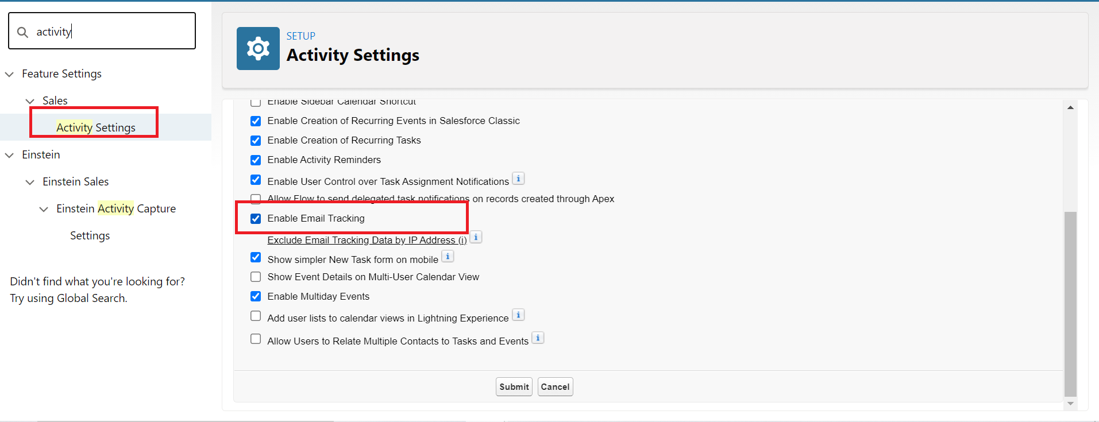This screenshot has height=422, width=1099.
Task: Collapse the Einstein Activity Capture section
Action: coord(44,209)
